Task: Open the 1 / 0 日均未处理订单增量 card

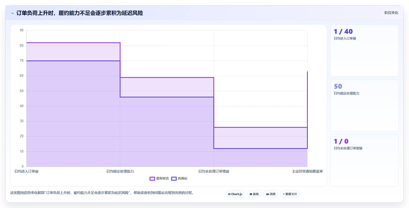Action: coord(364,160)
